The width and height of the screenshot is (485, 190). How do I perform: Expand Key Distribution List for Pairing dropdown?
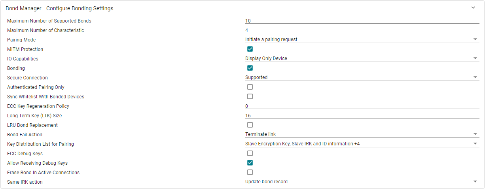tap(362, 144)
